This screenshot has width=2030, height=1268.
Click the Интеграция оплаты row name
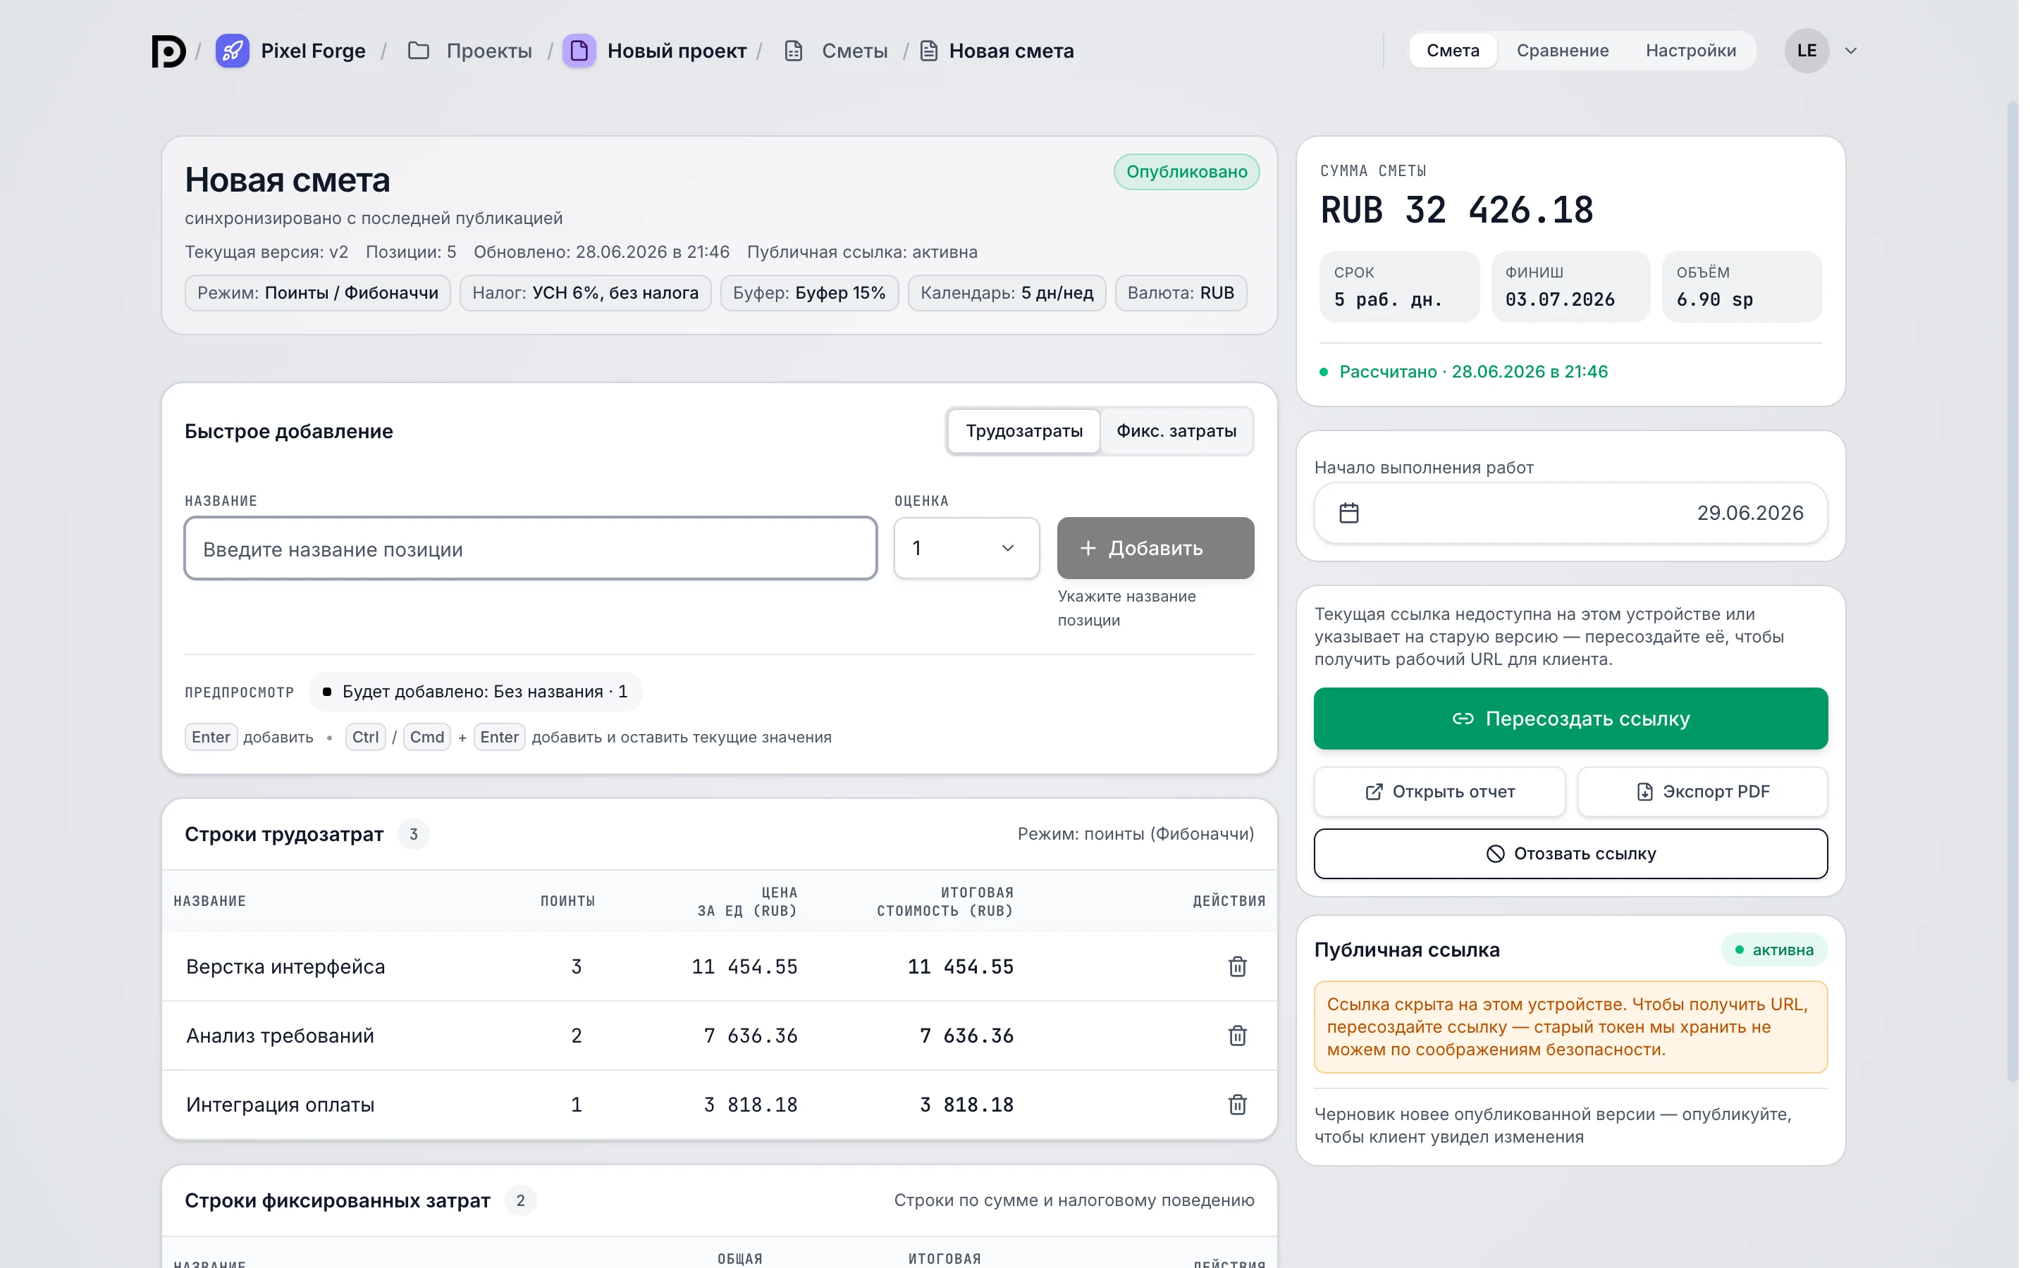coord(280,1104)
